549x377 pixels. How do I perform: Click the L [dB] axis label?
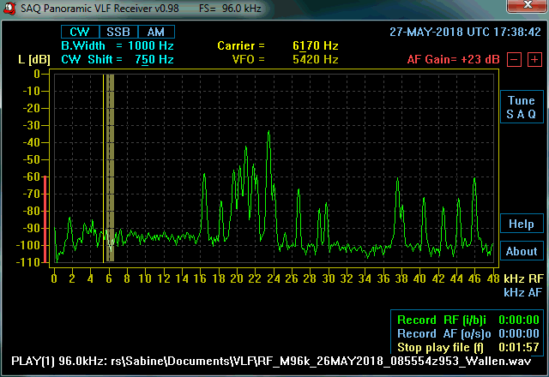(34, 59)
